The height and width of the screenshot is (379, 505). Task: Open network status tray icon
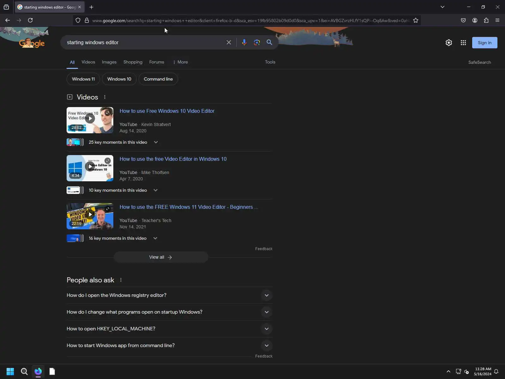(x=458, y=371)
